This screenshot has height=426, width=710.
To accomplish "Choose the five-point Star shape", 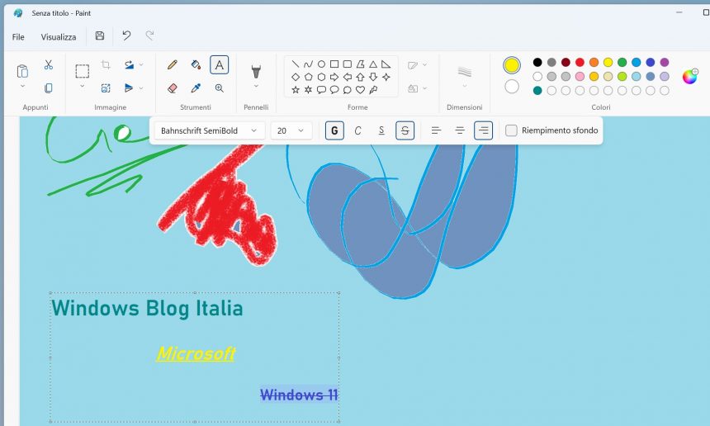I will coord(296,90).
